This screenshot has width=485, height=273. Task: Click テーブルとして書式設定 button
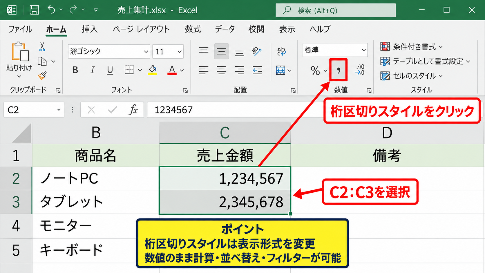tap(425, 61)
